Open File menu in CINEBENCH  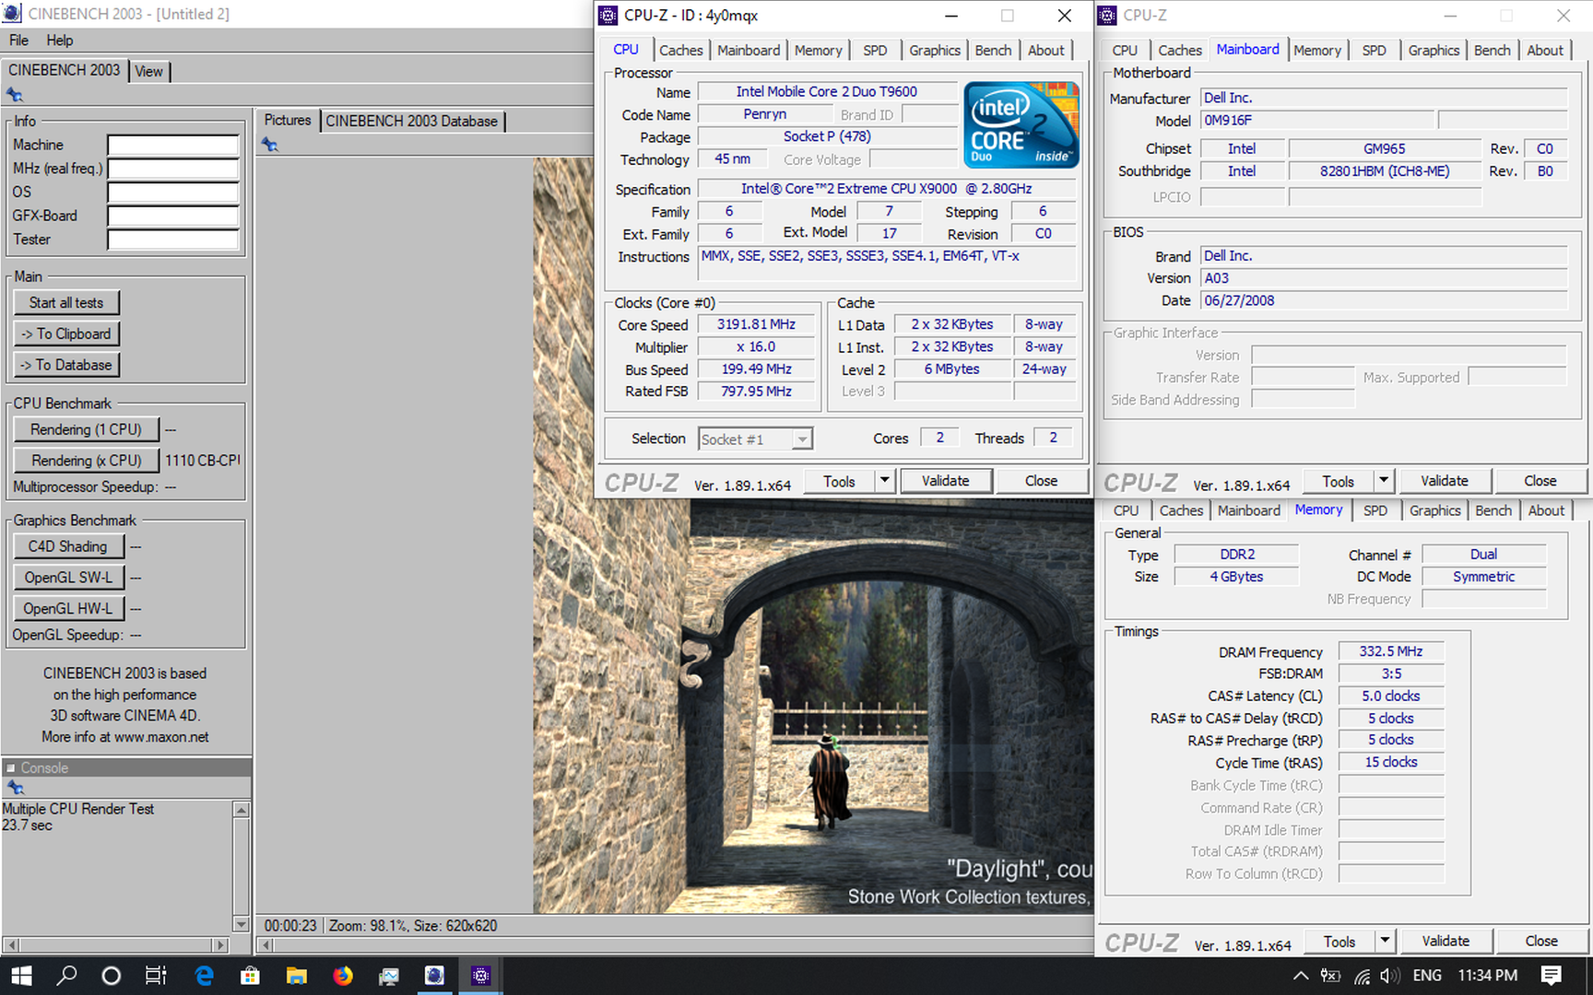(x=18, y=41)
